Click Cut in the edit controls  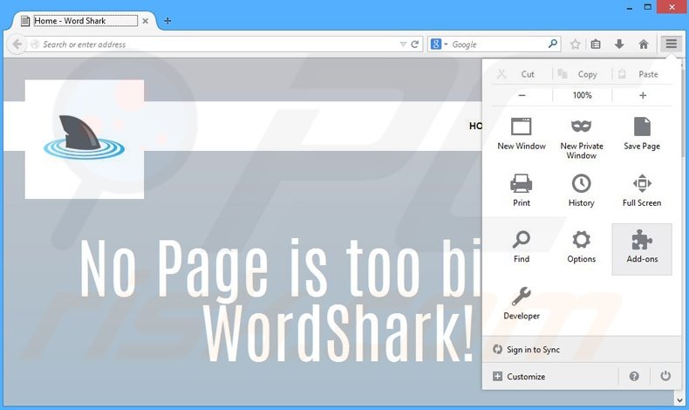click(522, 74)
